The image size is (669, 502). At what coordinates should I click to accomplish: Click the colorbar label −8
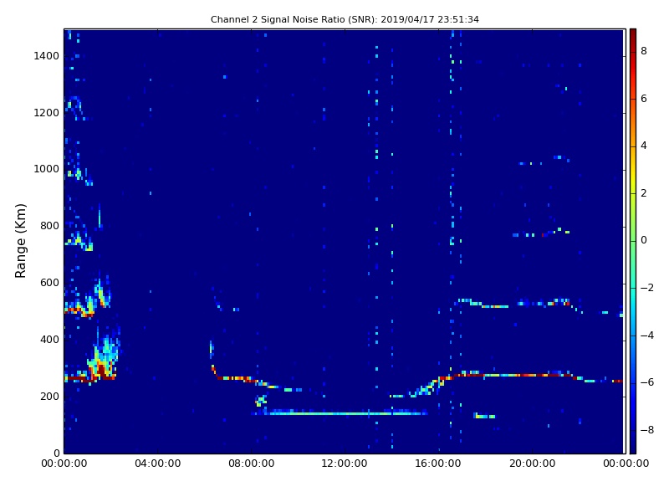coord(646,430)
